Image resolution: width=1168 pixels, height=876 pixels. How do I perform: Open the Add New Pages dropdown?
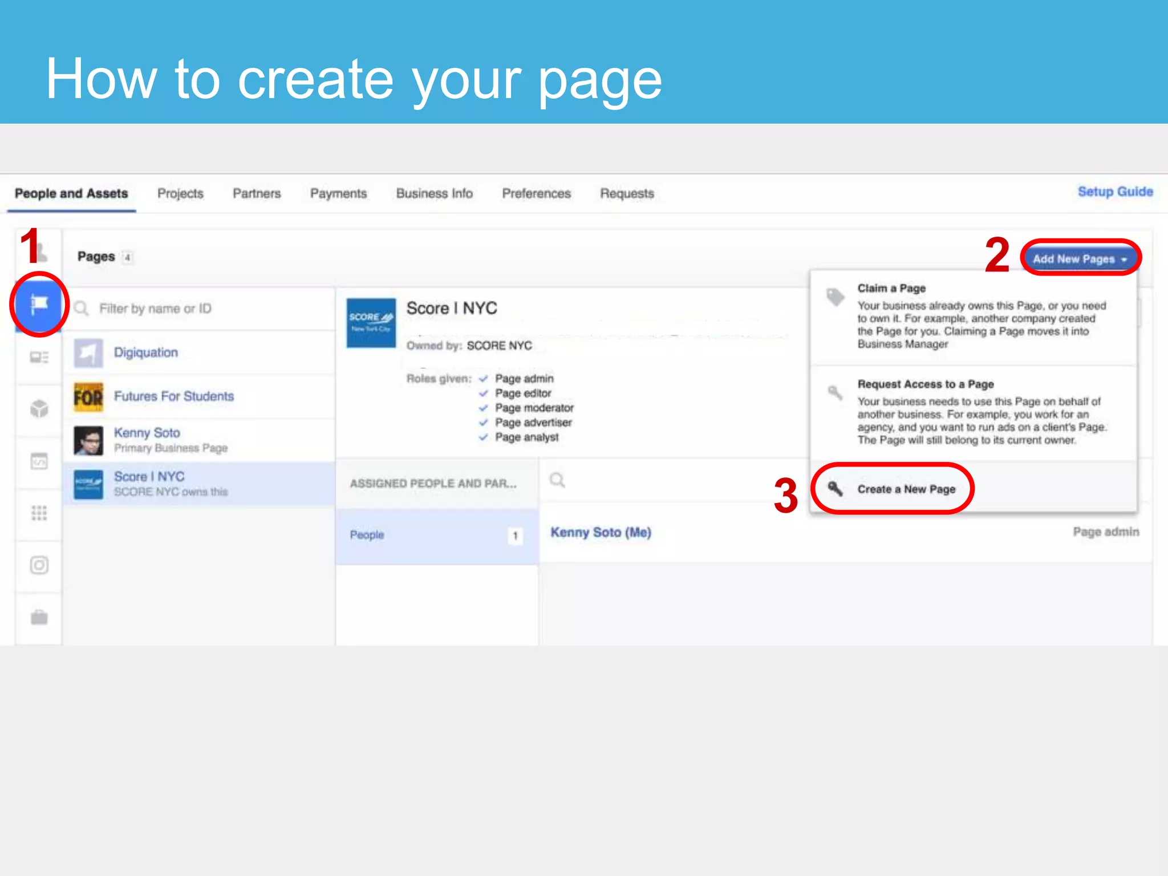click(1080, 258)
